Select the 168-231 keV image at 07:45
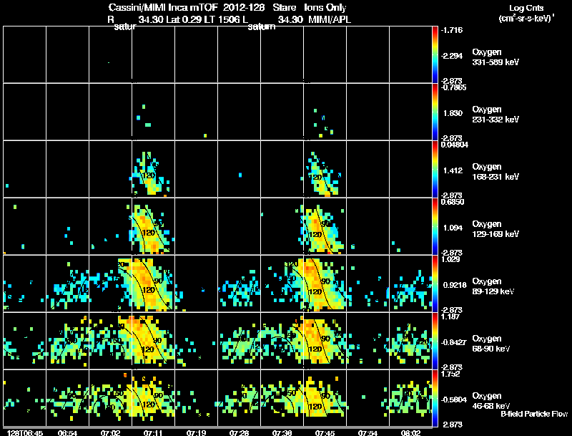572x436 pixels. pos(325,169)
